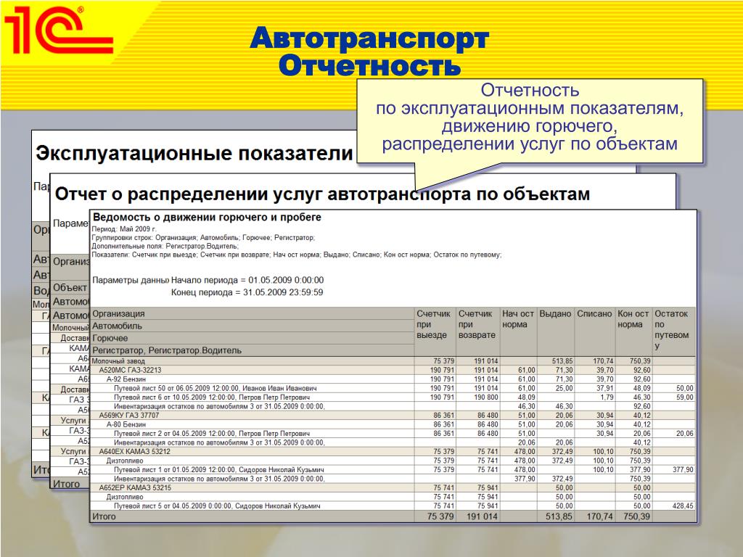
Task: Click value '25,00' in Выдано column
Action: click(564, 388)
